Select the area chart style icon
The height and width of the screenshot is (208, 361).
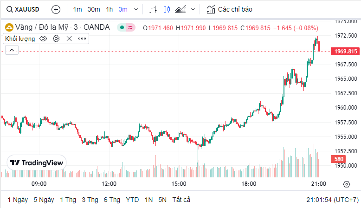coord(181,9)
